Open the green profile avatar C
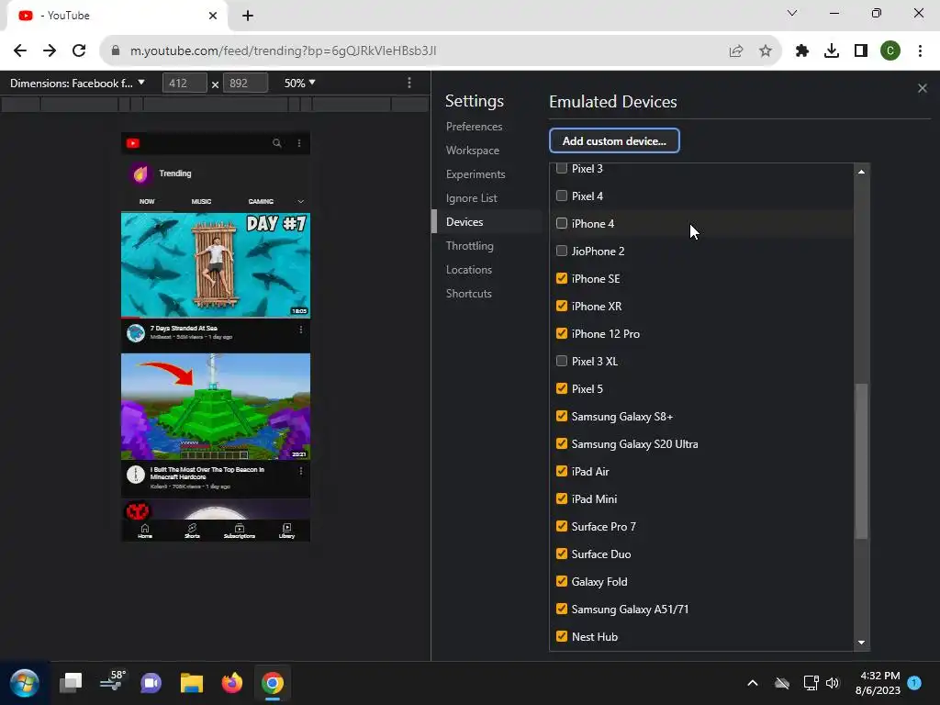Viewport: 940px width, 705px height. tap(890, 51)
